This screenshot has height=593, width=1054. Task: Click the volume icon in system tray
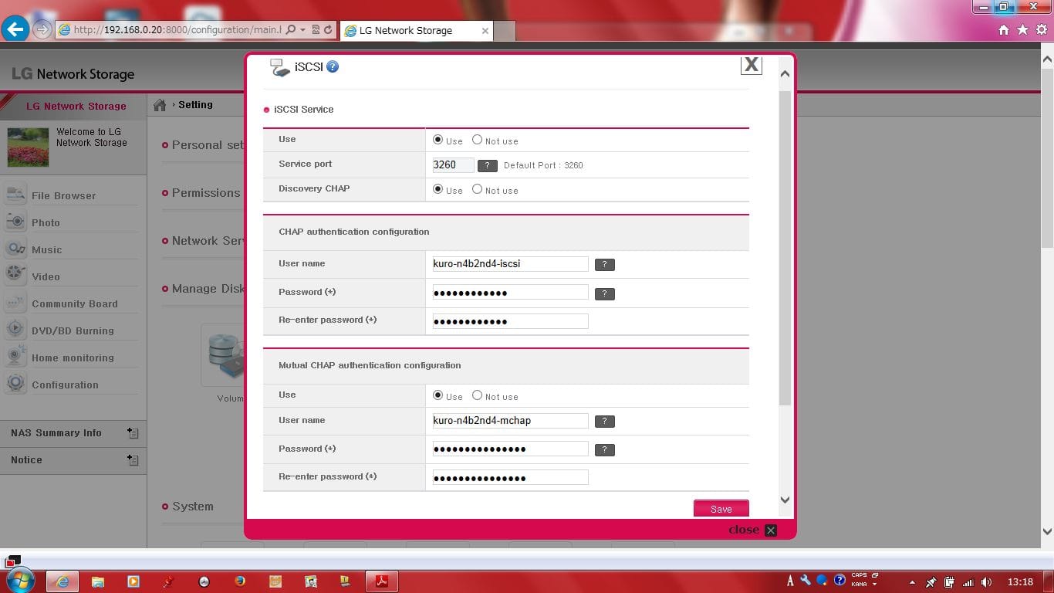pos(986,582)
